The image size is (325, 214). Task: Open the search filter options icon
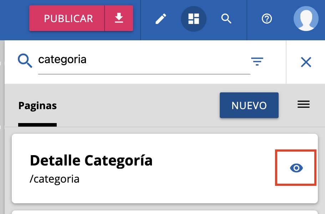click(x=257, y=62)
